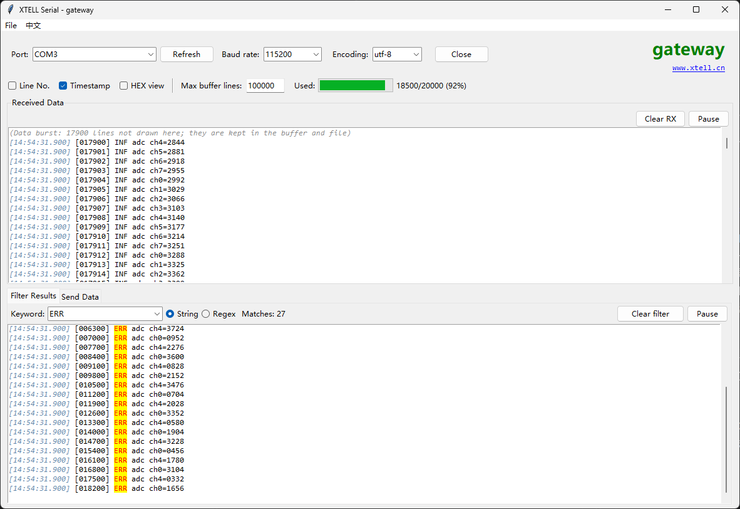
Task: Maximize the XTELL Serial window
Action: [x=696, y=9]
